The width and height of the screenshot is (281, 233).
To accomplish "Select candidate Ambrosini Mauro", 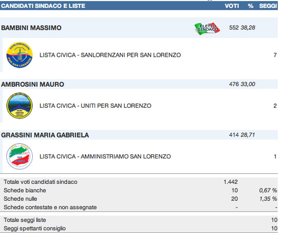I will click(x=32, y=84).
